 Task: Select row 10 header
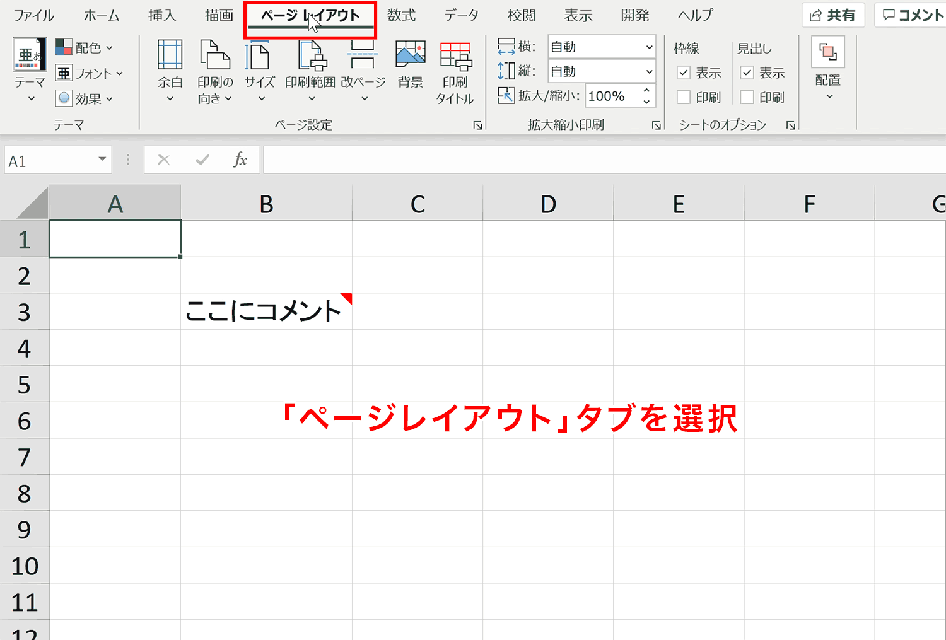(25, 566)
